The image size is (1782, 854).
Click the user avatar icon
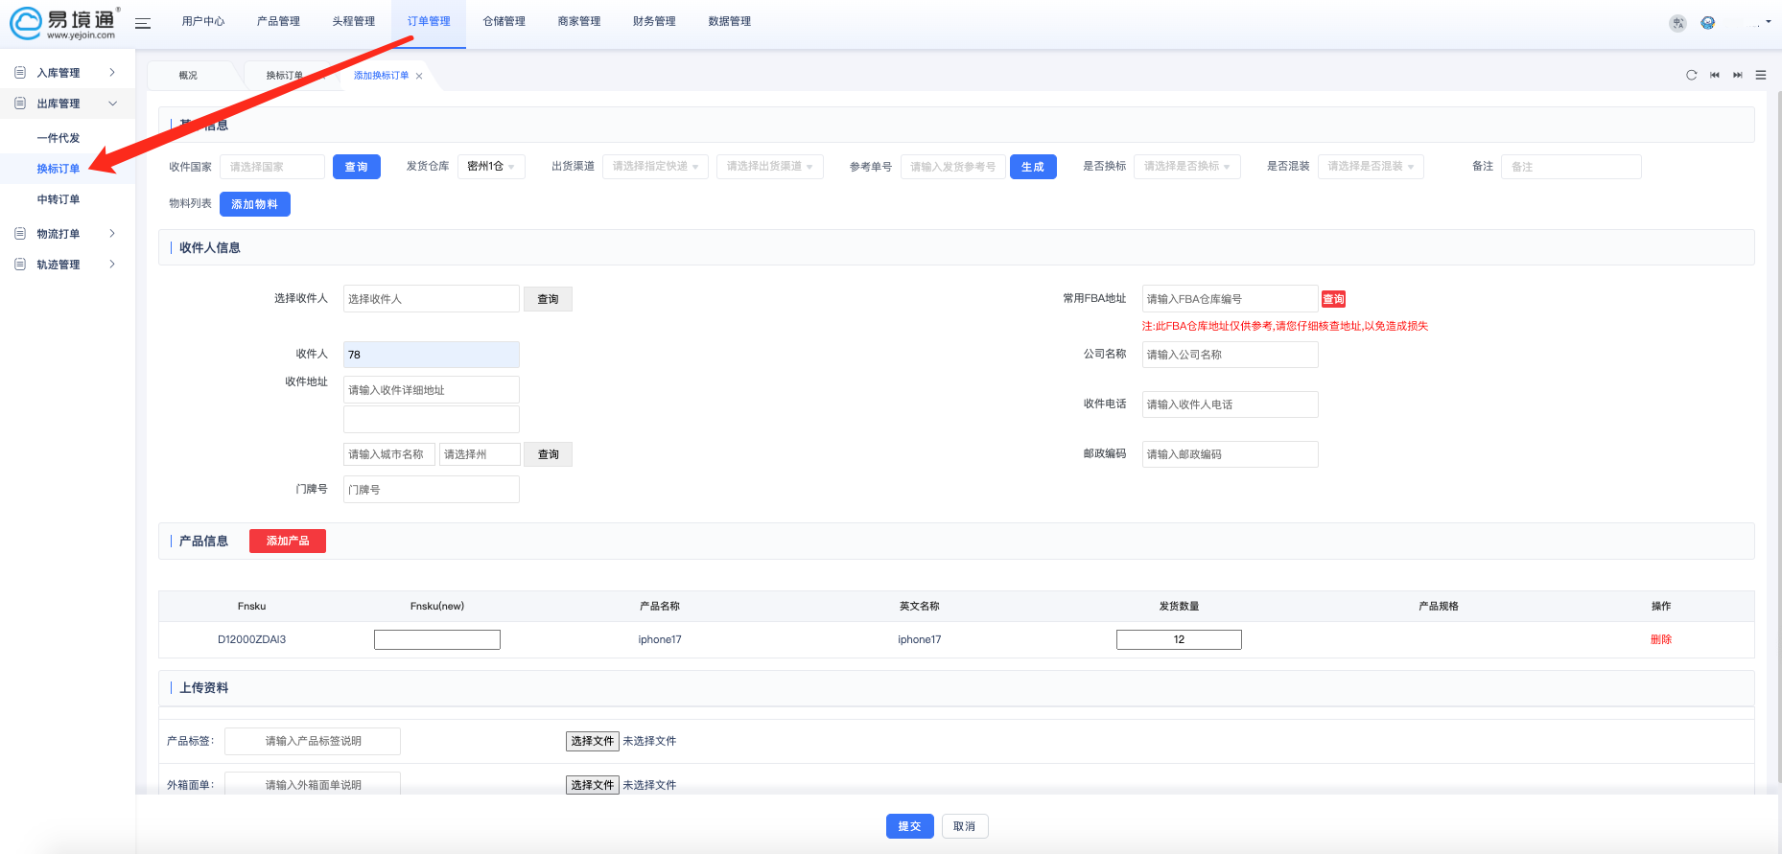[1708, 23]
